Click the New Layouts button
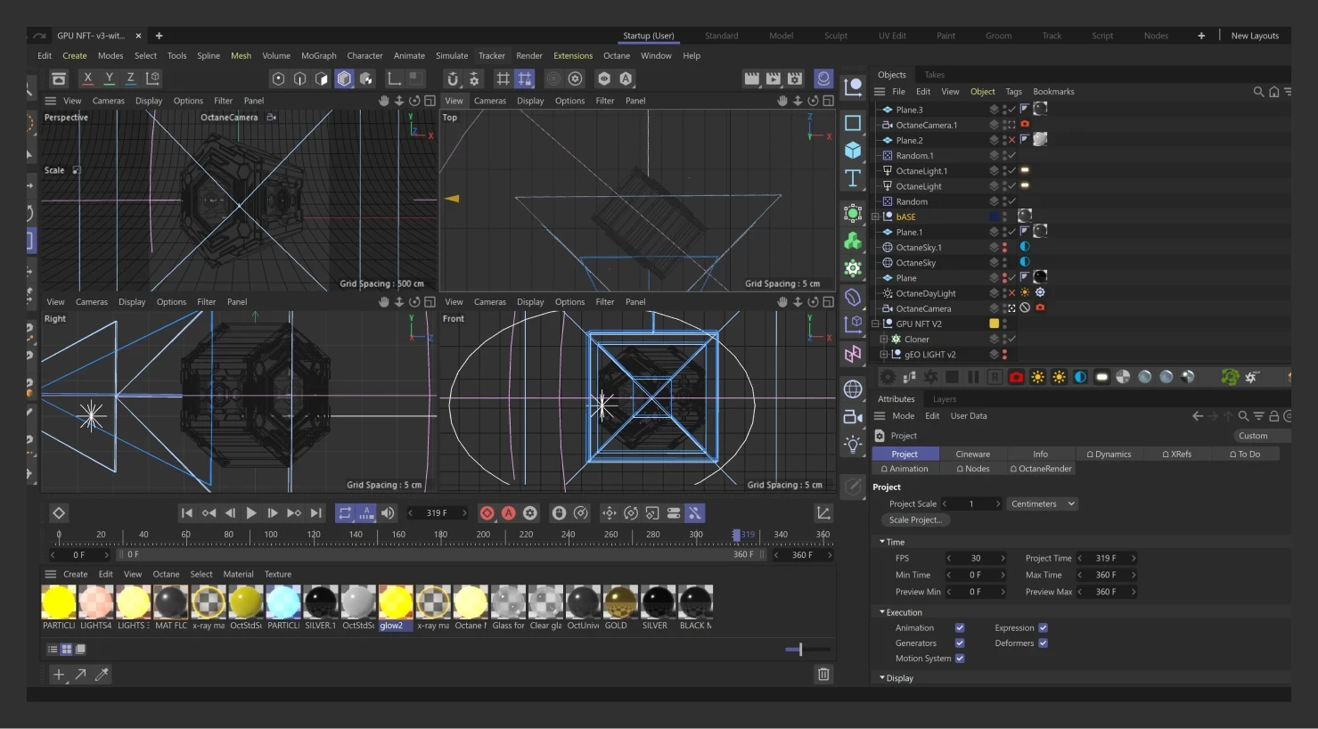The image size is (1318, 729). tap(1254, 37)
